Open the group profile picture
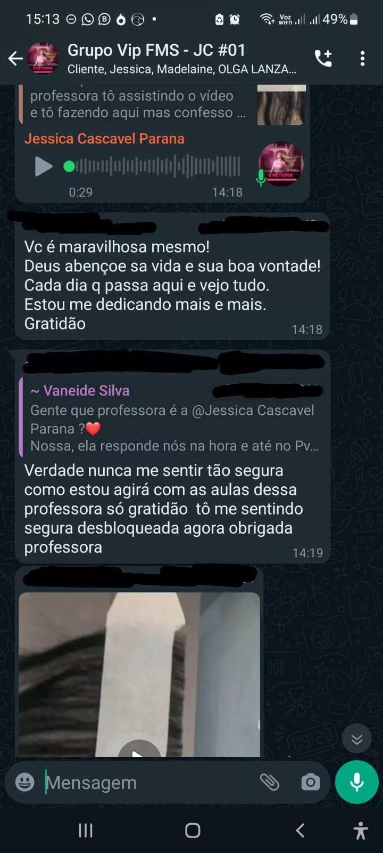Screen dimensions: 383x853 pos(43,58)
